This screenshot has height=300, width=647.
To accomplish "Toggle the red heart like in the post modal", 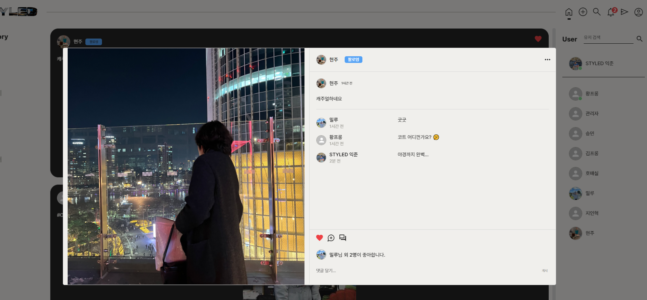I will pyautogui.click(x=319, y=238).
